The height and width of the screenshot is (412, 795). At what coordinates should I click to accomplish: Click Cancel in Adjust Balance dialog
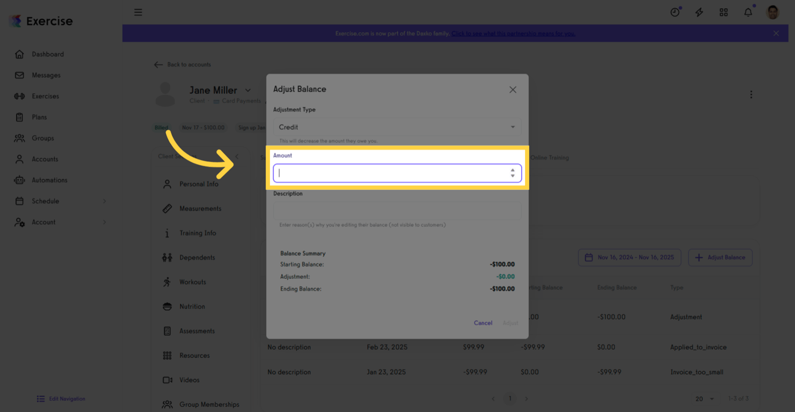point(483,323)
